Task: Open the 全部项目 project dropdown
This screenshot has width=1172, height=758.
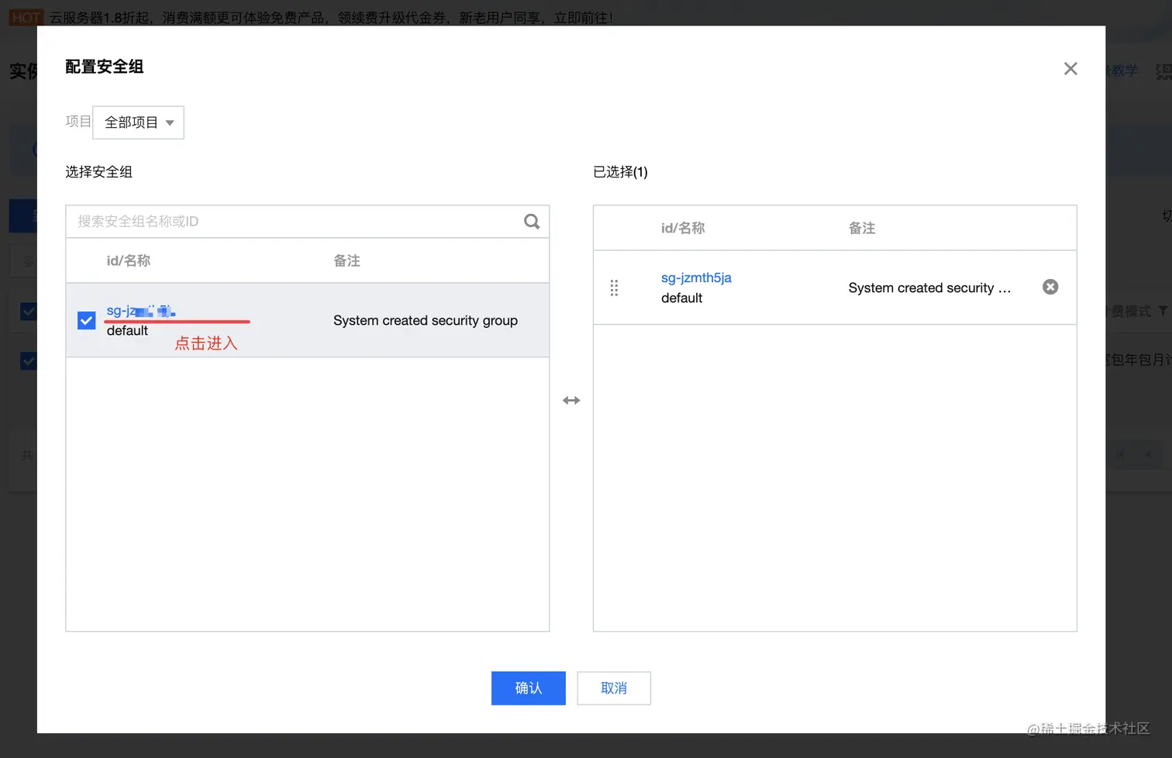Action: point(138,122)
